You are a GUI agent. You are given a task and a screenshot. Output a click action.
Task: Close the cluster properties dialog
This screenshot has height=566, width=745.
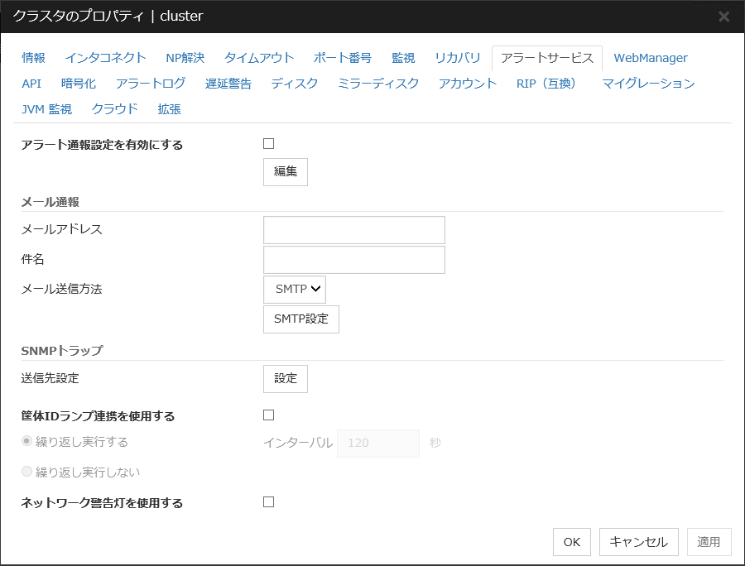coord(723,17)
